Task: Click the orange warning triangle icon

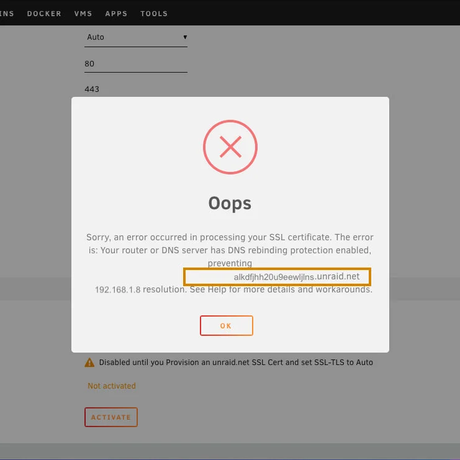Action: (x=89, y=363)
